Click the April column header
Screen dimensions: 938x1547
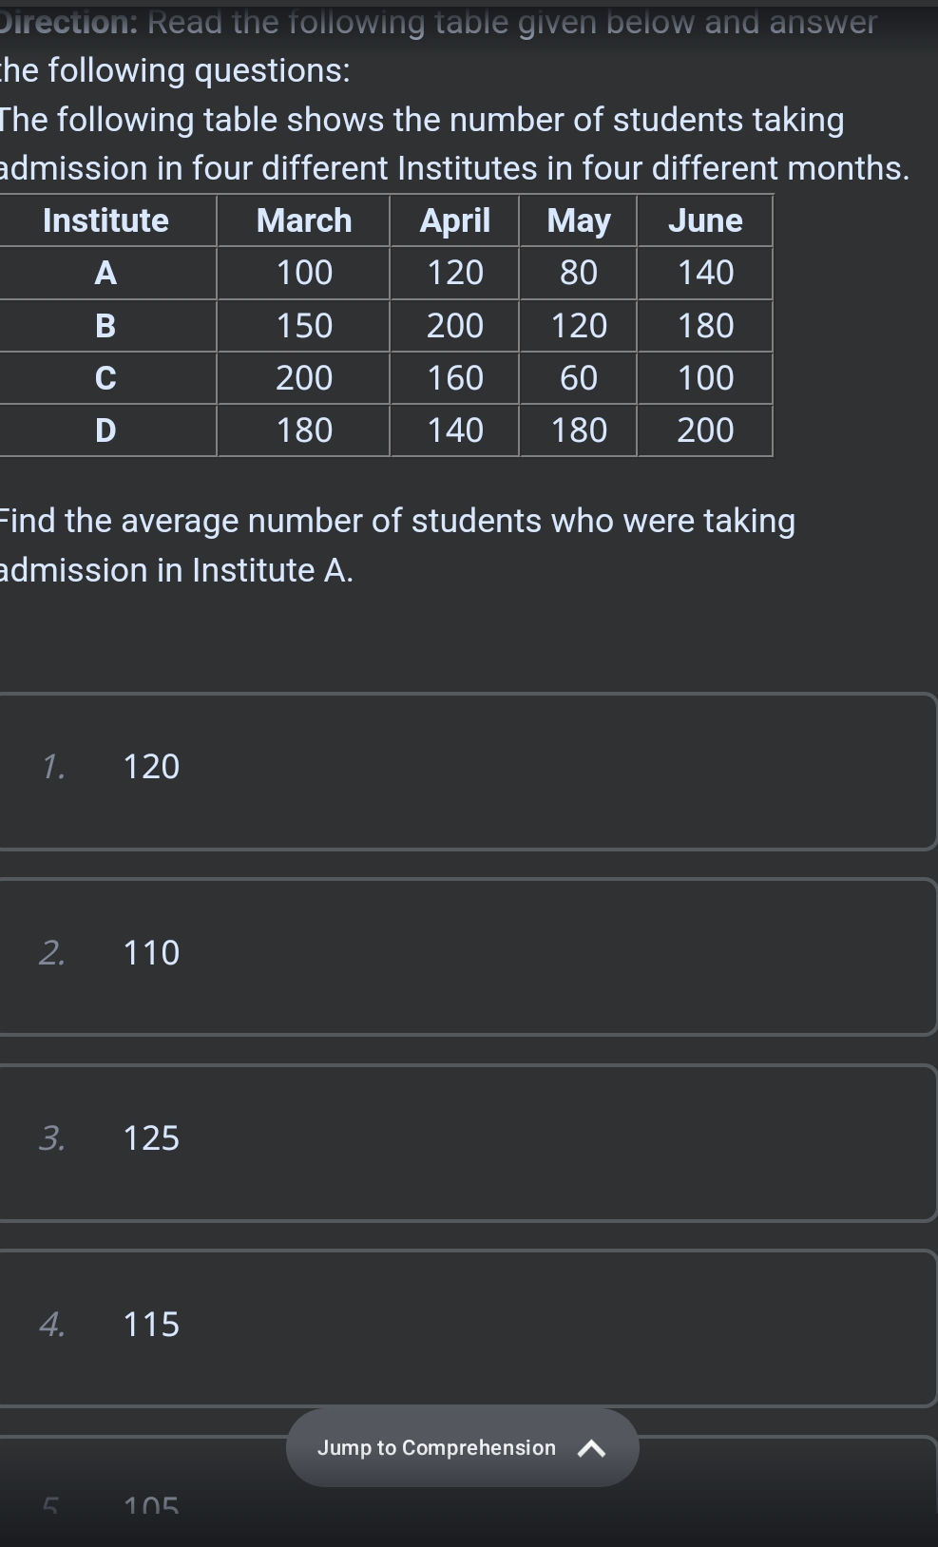point(455,220)
